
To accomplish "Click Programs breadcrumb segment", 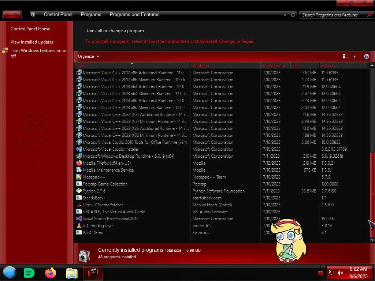I will [91, 14].
